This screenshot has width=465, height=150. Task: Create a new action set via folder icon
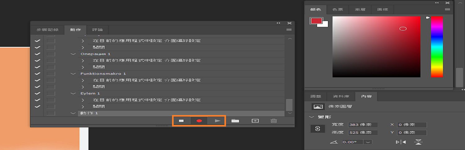click(235, 121)
